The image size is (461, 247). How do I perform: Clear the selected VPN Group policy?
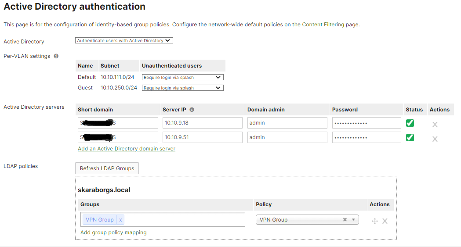click(345, 220)
